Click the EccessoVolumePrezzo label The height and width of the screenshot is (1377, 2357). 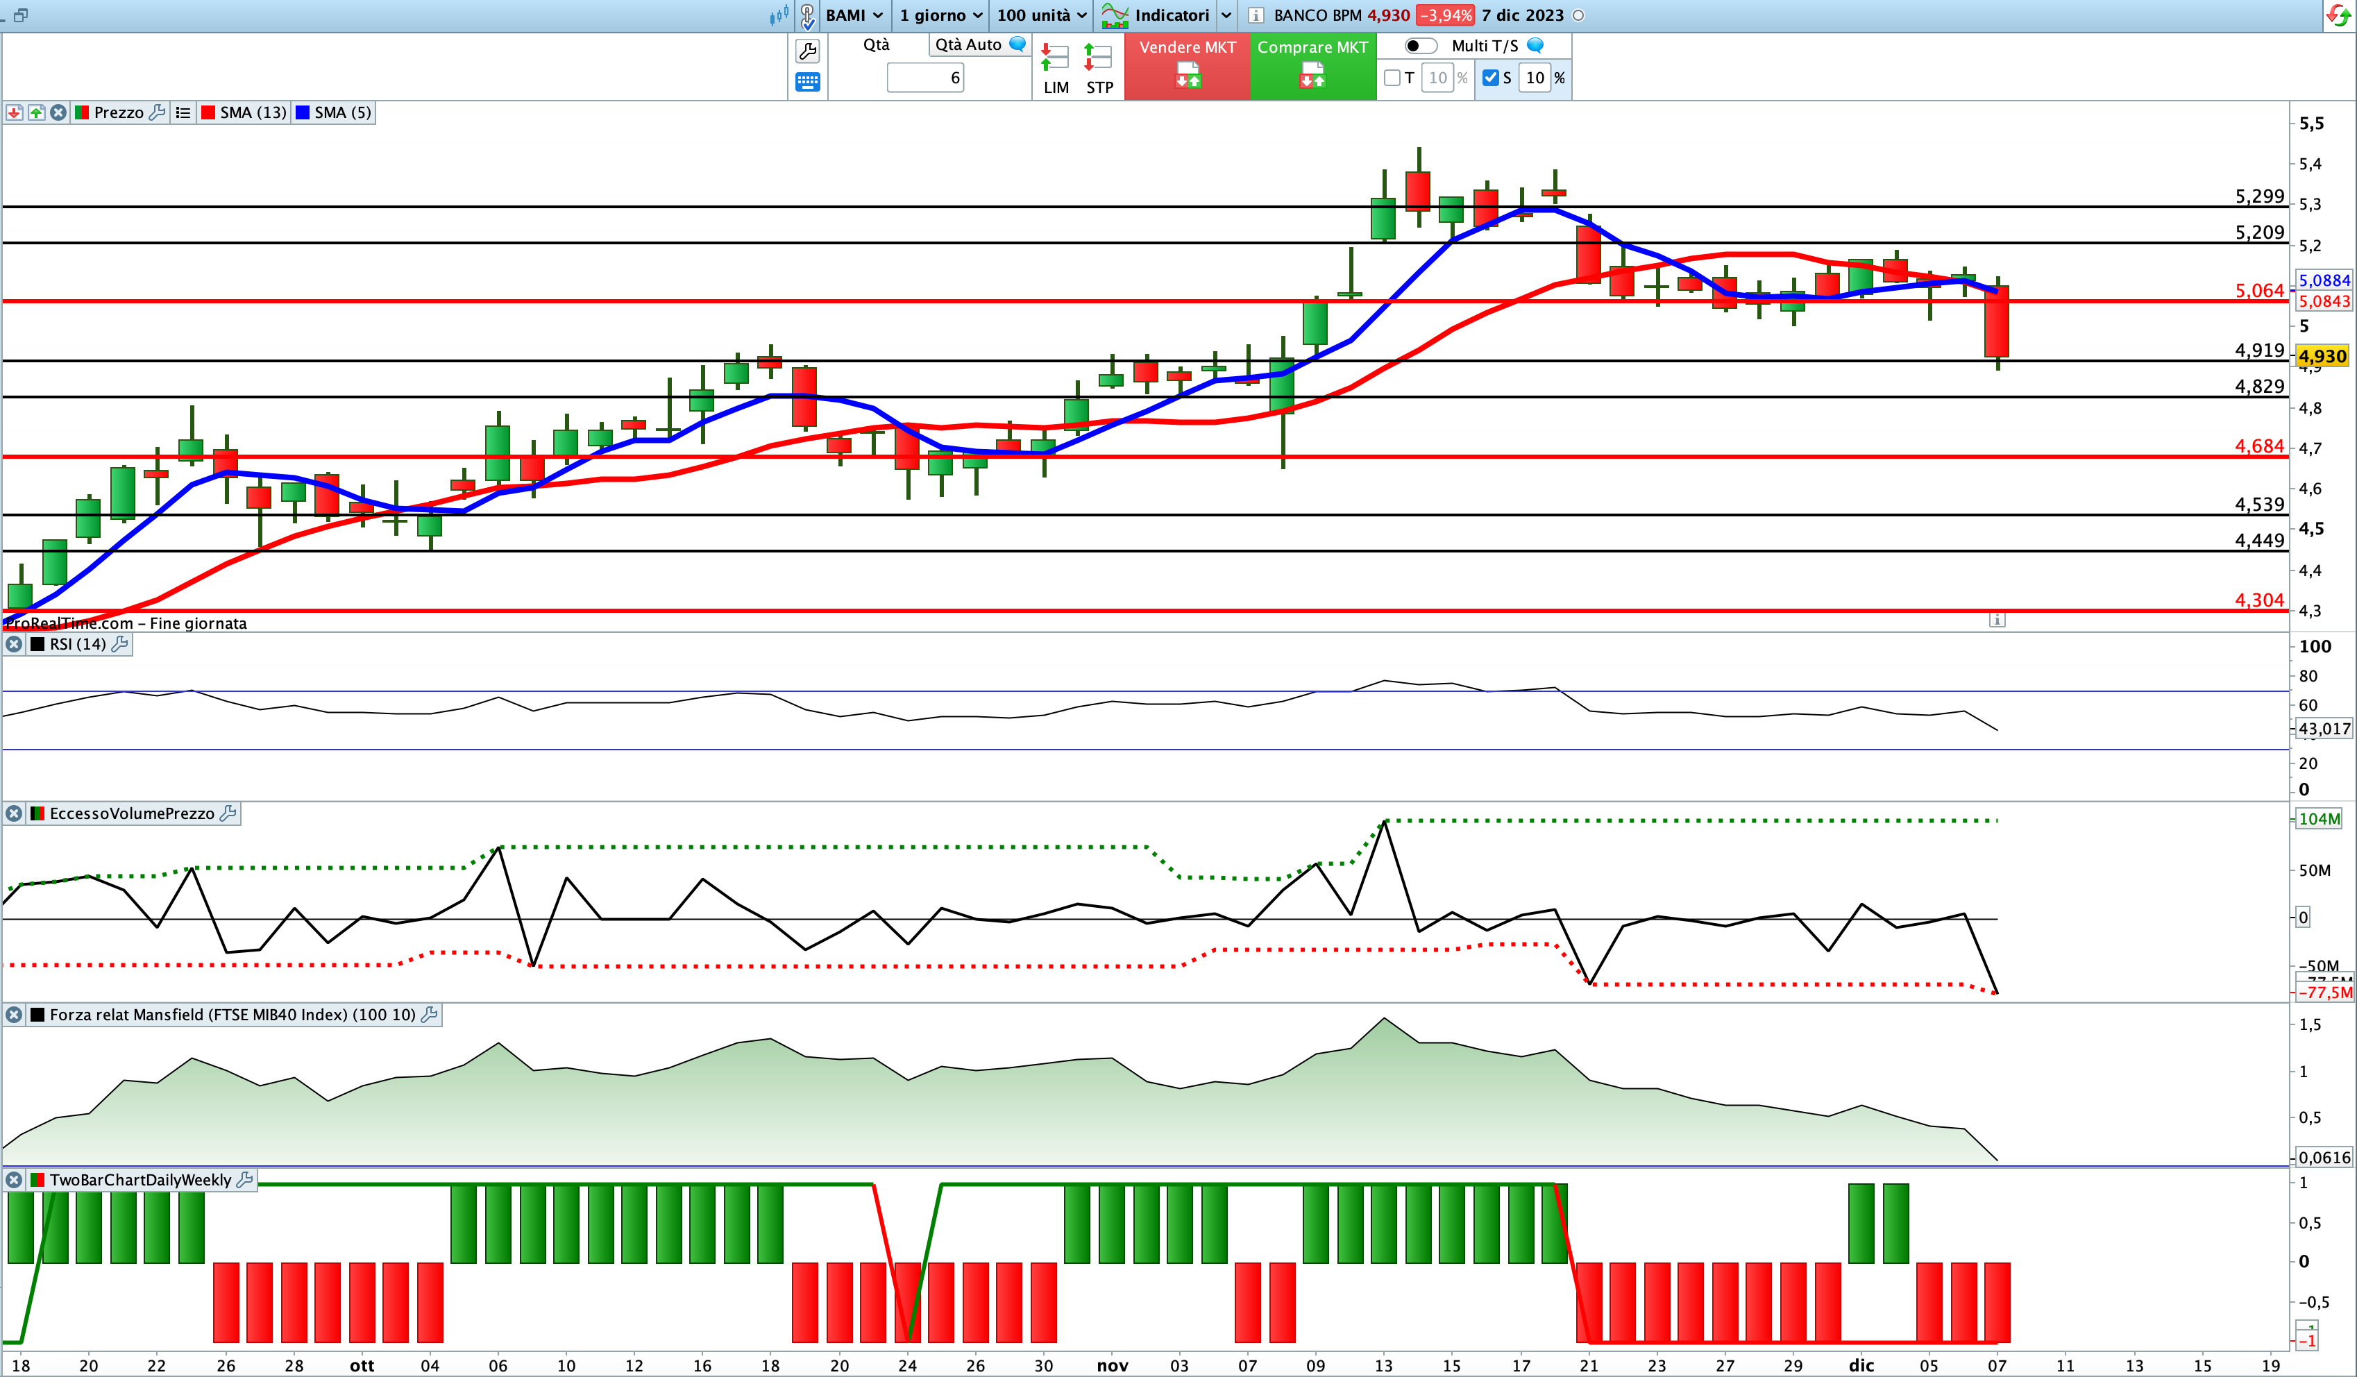tap(132, 814)
